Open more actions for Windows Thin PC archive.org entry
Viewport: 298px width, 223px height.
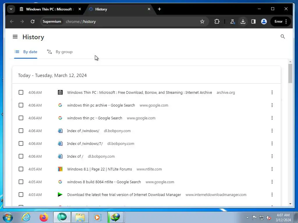(272, 92)
